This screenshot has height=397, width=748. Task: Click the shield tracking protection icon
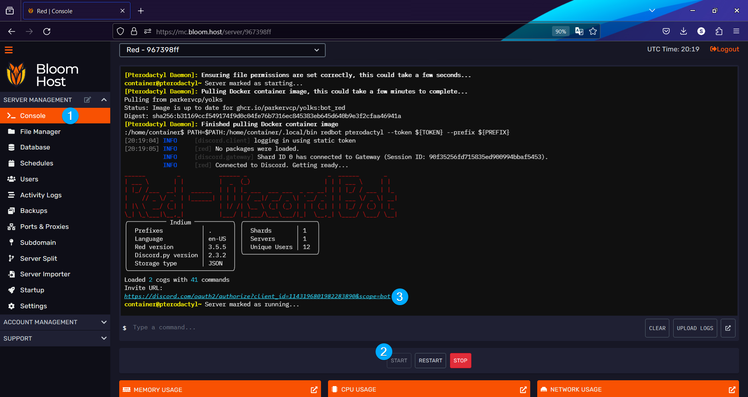coord(120,32)
